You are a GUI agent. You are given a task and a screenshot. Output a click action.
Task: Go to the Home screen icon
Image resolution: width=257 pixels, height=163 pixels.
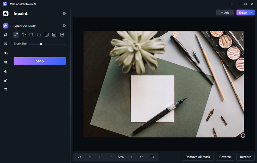pyautogui.click(x=6, y=13)
